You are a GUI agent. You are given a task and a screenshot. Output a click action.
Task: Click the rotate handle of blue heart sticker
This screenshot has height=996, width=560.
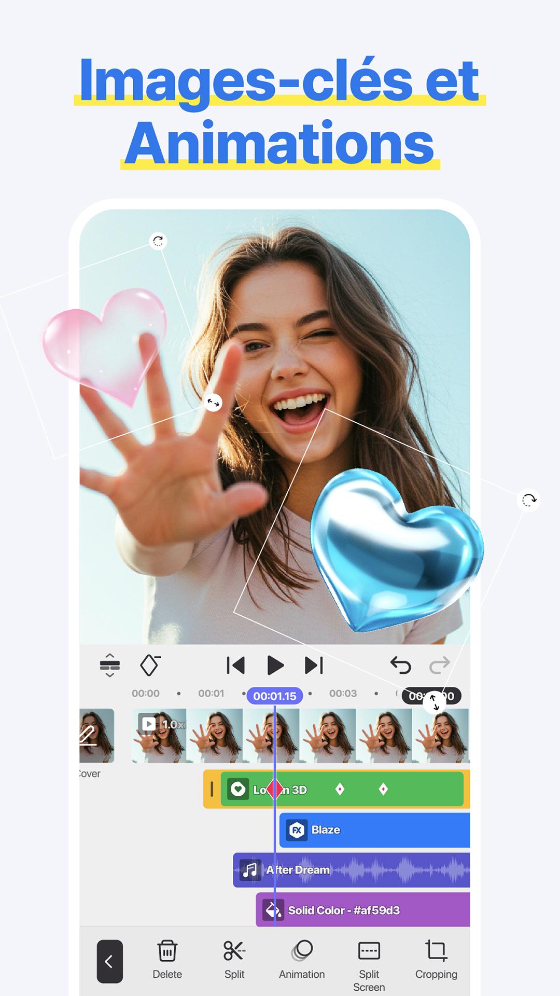pyautogui.click(x=529, y=500)
